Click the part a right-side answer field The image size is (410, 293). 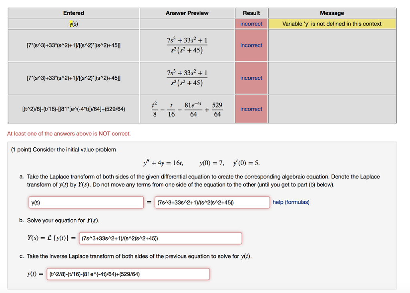point(212,203)
